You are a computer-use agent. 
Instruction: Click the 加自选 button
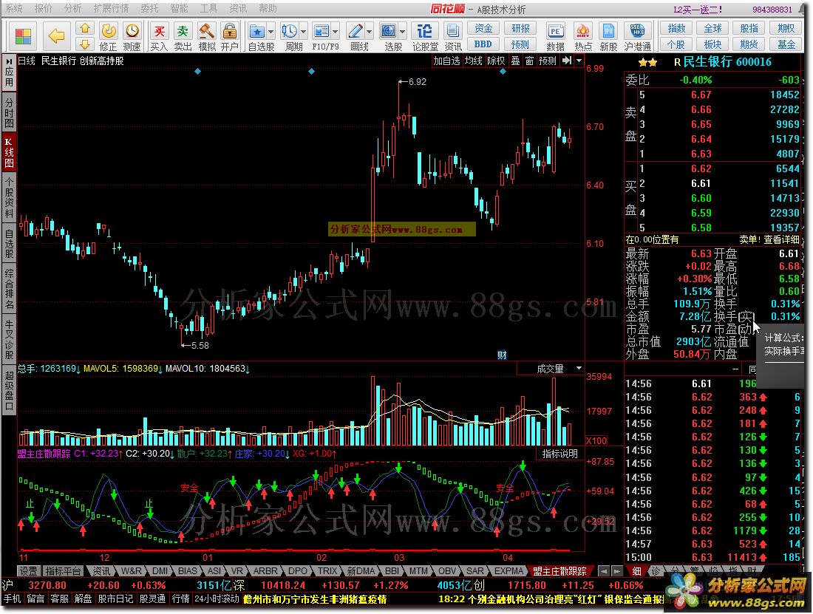[x=447, y=61]
